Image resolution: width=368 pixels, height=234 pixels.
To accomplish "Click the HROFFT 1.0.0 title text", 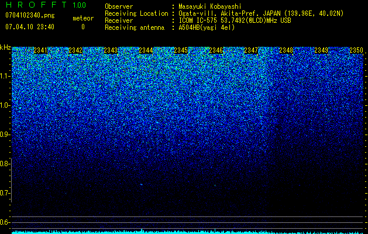I will tap(46, 5).
